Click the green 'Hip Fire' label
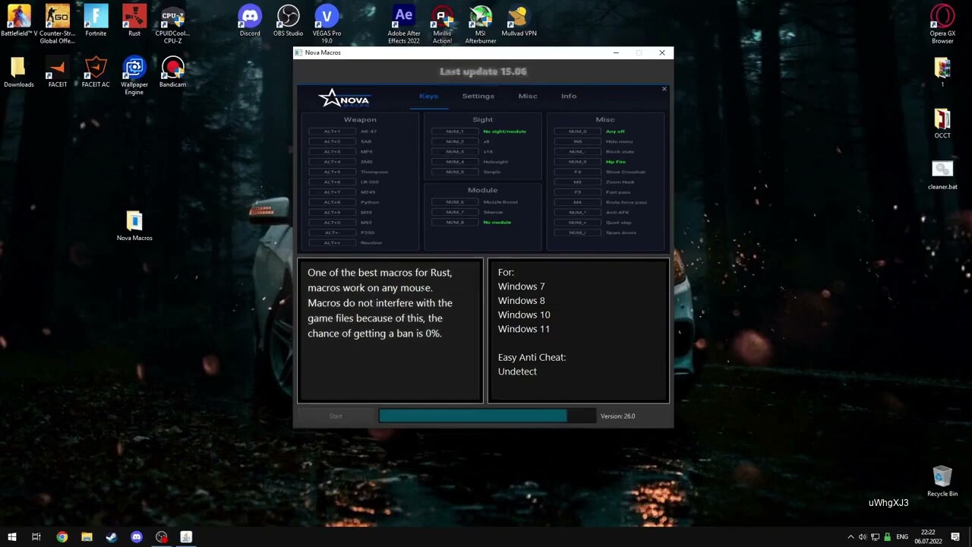The image size is (972, 547). [x=616, y=162]
